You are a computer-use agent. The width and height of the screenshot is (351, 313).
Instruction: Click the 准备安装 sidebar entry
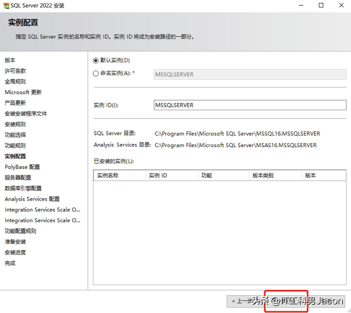[15, 242]
